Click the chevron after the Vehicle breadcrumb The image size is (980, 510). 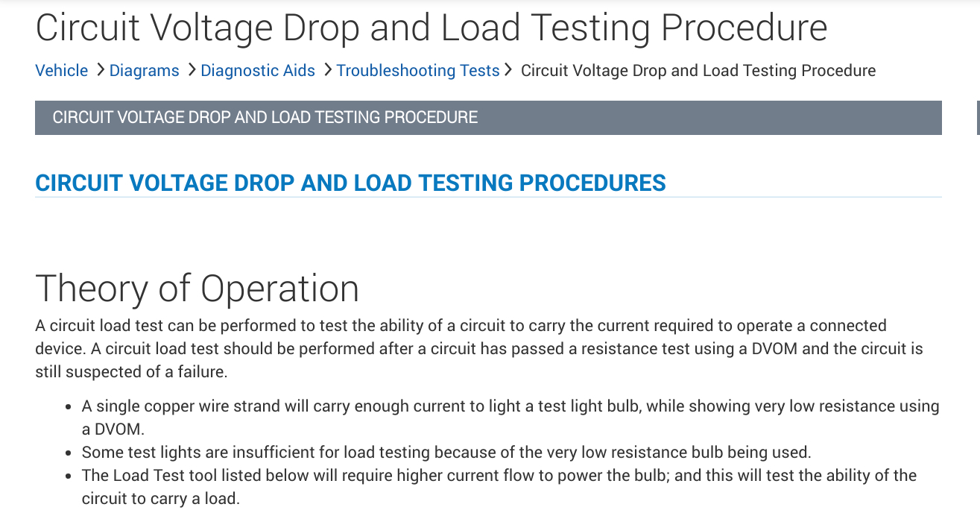pos(100,70)
